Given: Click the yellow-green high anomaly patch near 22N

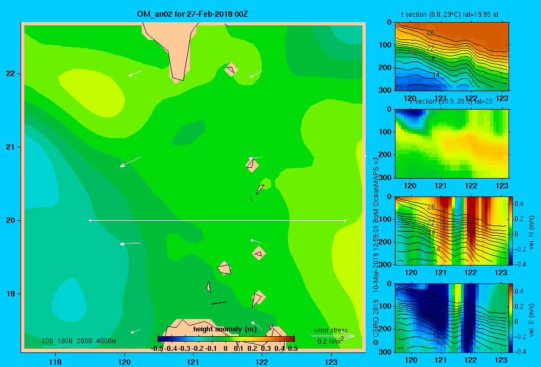Looking at the screenshot, I should pyautogui.click(x=90, y=92).
